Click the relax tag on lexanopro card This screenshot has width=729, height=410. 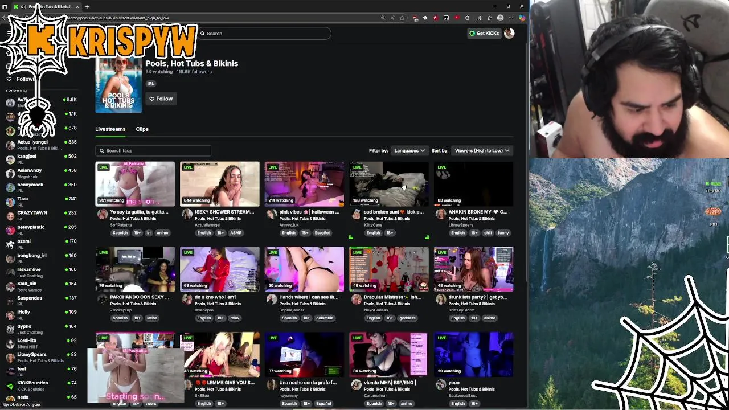(x=235, y=318)
